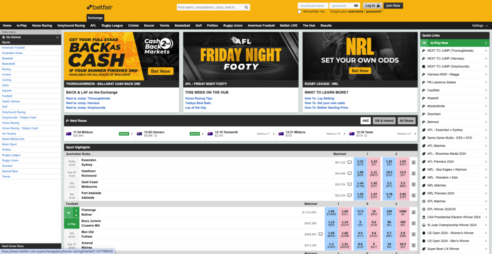Open the Essendon v Sydney info icon

(413, 162)
